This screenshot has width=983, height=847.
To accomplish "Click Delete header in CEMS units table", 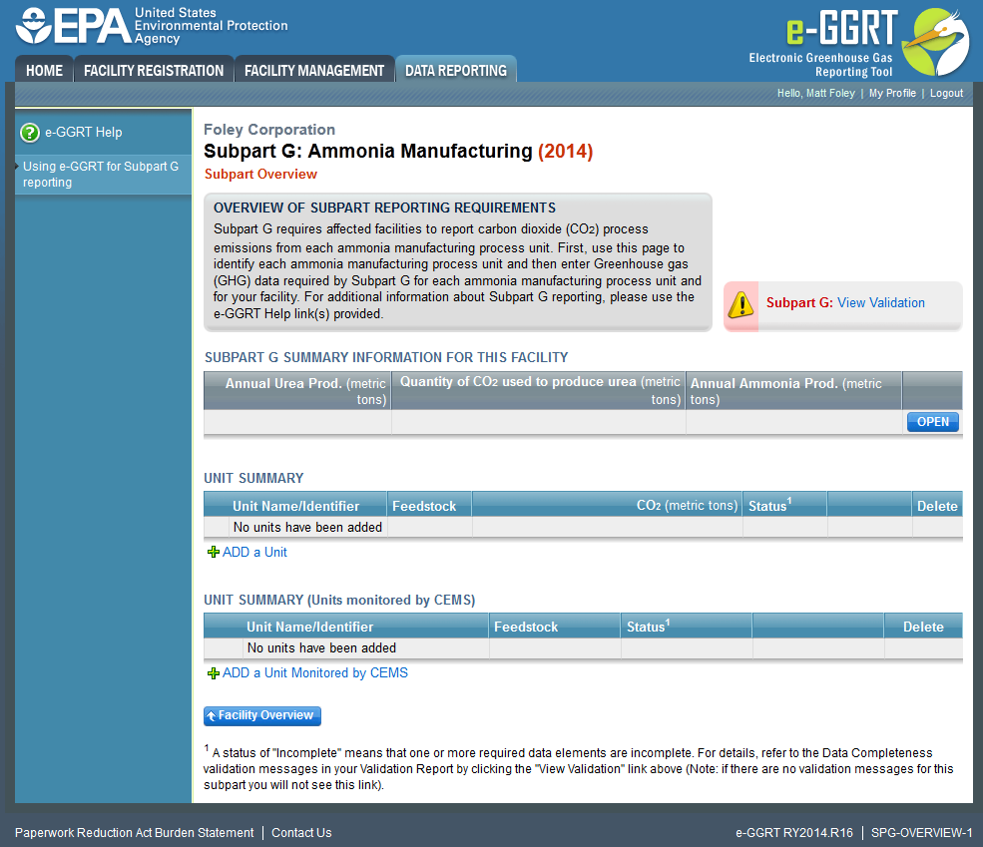I will pyautogui.click(x=923, y=627).
